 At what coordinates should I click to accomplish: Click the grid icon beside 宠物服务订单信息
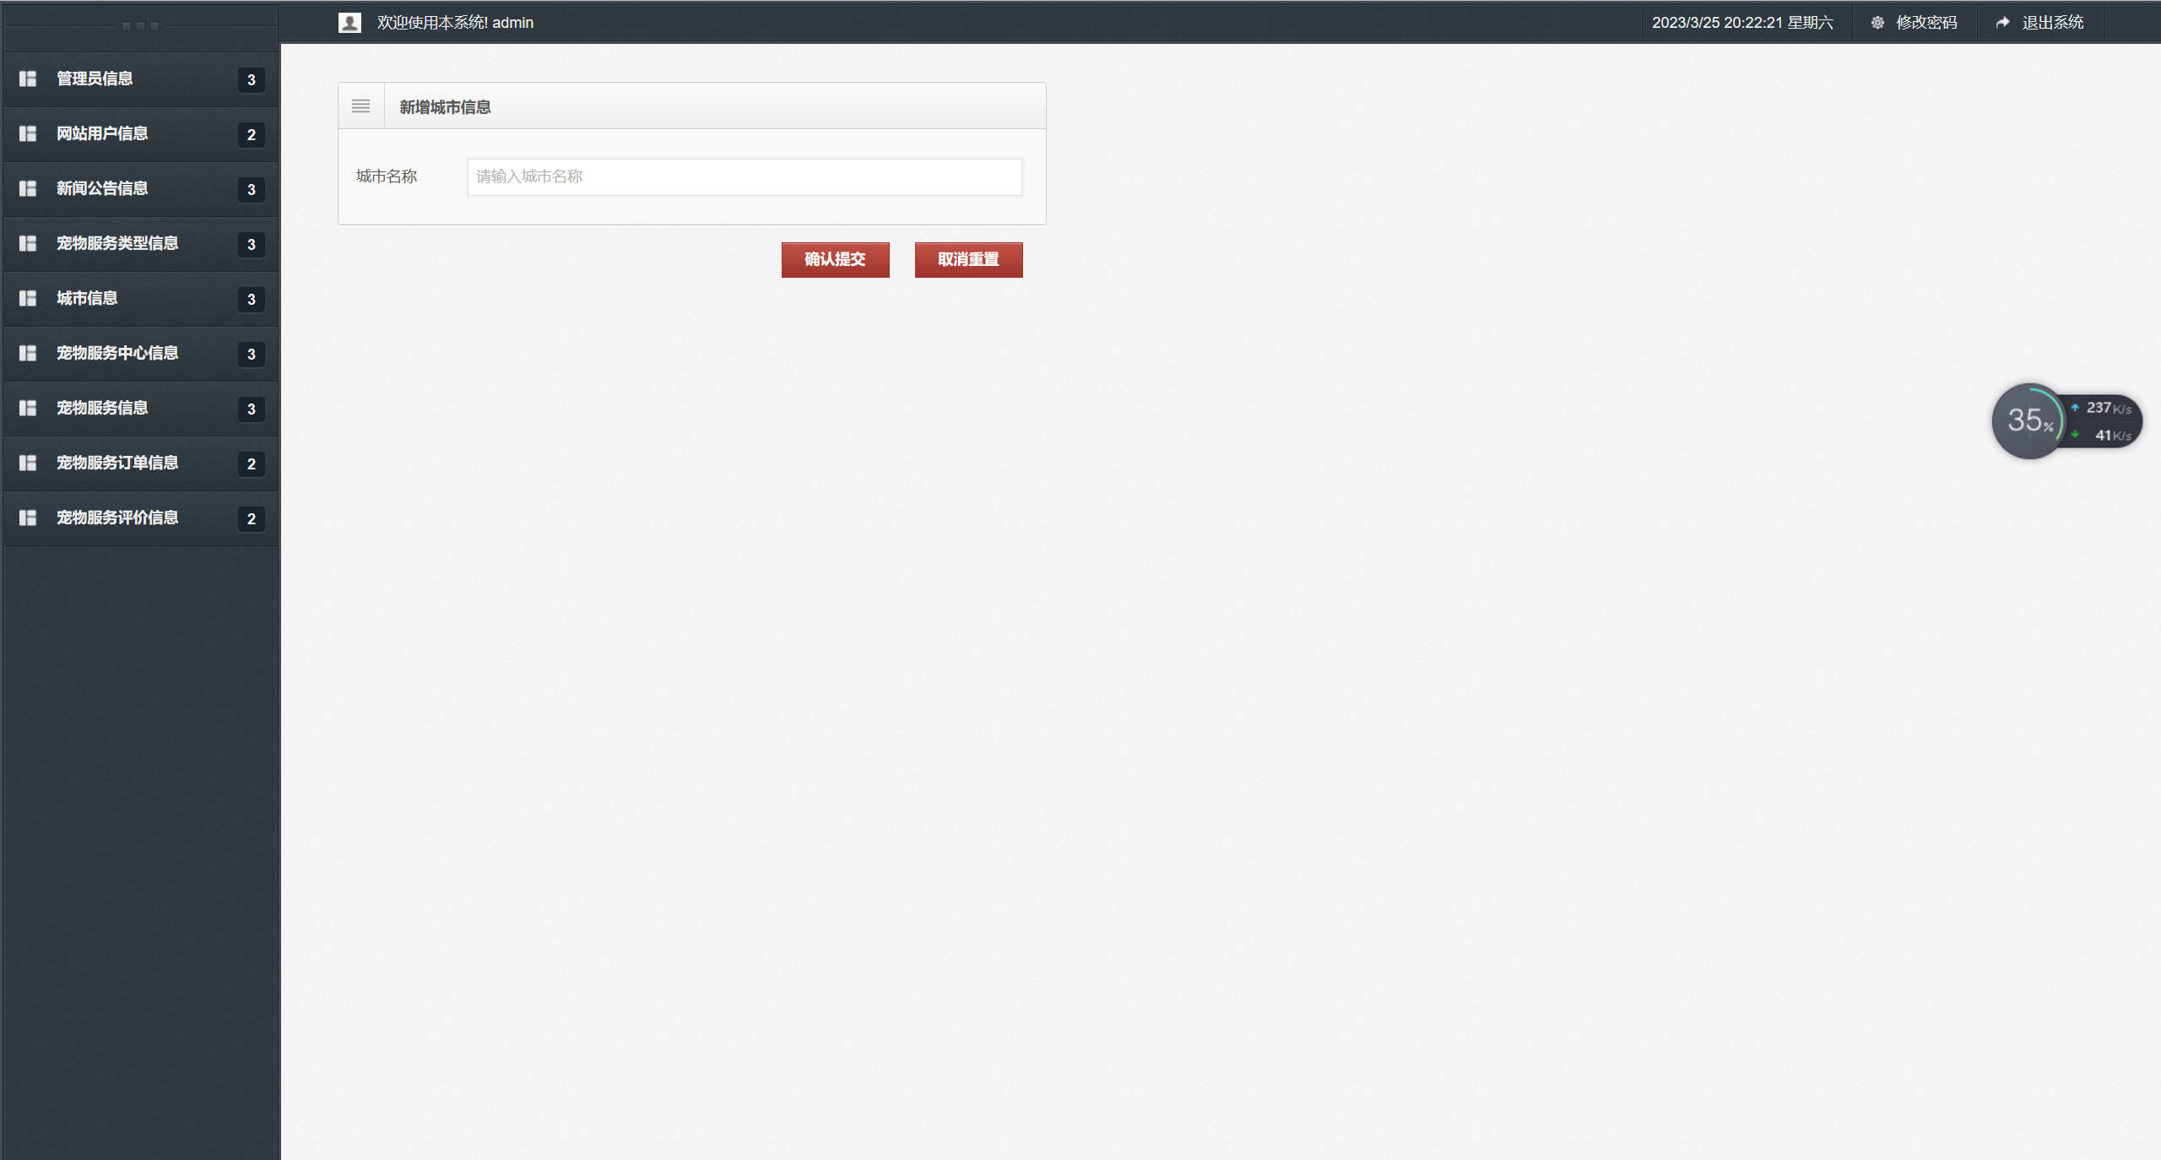coord(28,463)
